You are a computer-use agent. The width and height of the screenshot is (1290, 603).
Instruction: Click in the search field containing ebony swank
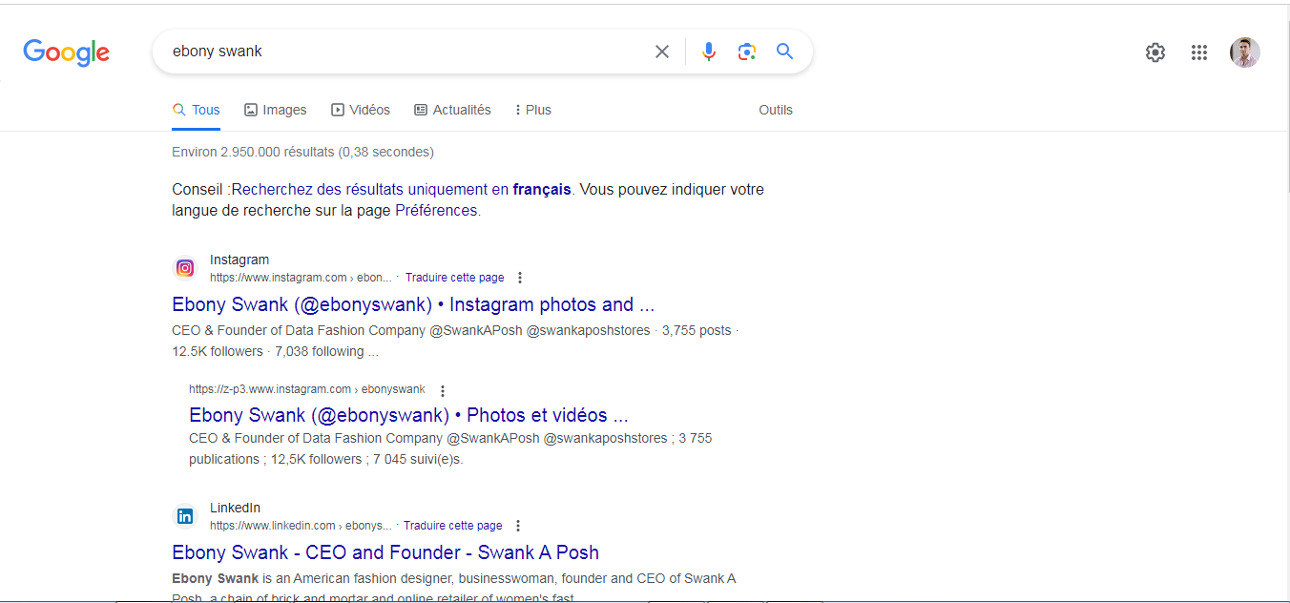[x=401, y=52]
